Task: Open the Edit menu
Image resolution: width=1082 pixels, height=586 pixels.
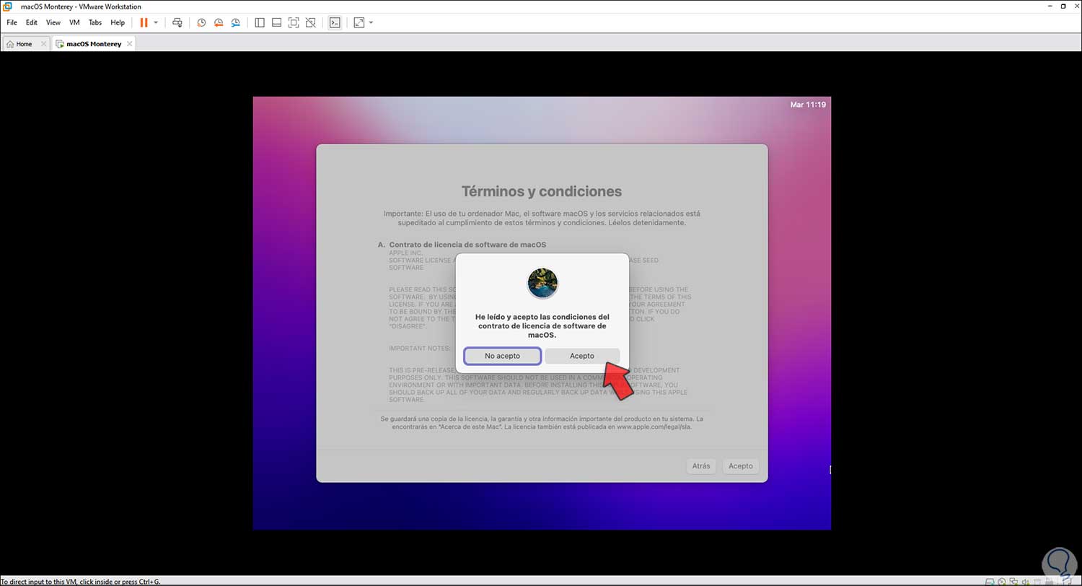Action: (32, 22)
